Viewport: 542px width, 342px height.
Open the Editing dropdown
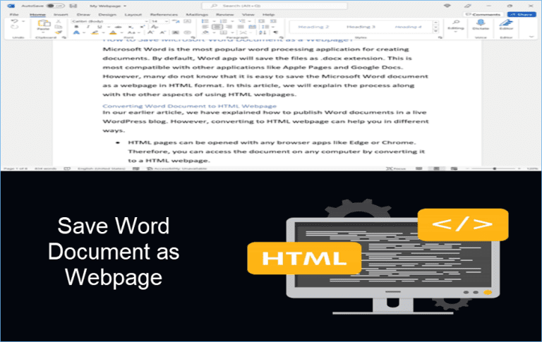[x=456, y=25]
